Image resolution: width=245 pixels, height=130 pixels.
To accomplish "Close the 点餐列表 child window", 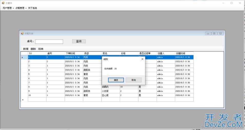I will click(x=220, y=33).
